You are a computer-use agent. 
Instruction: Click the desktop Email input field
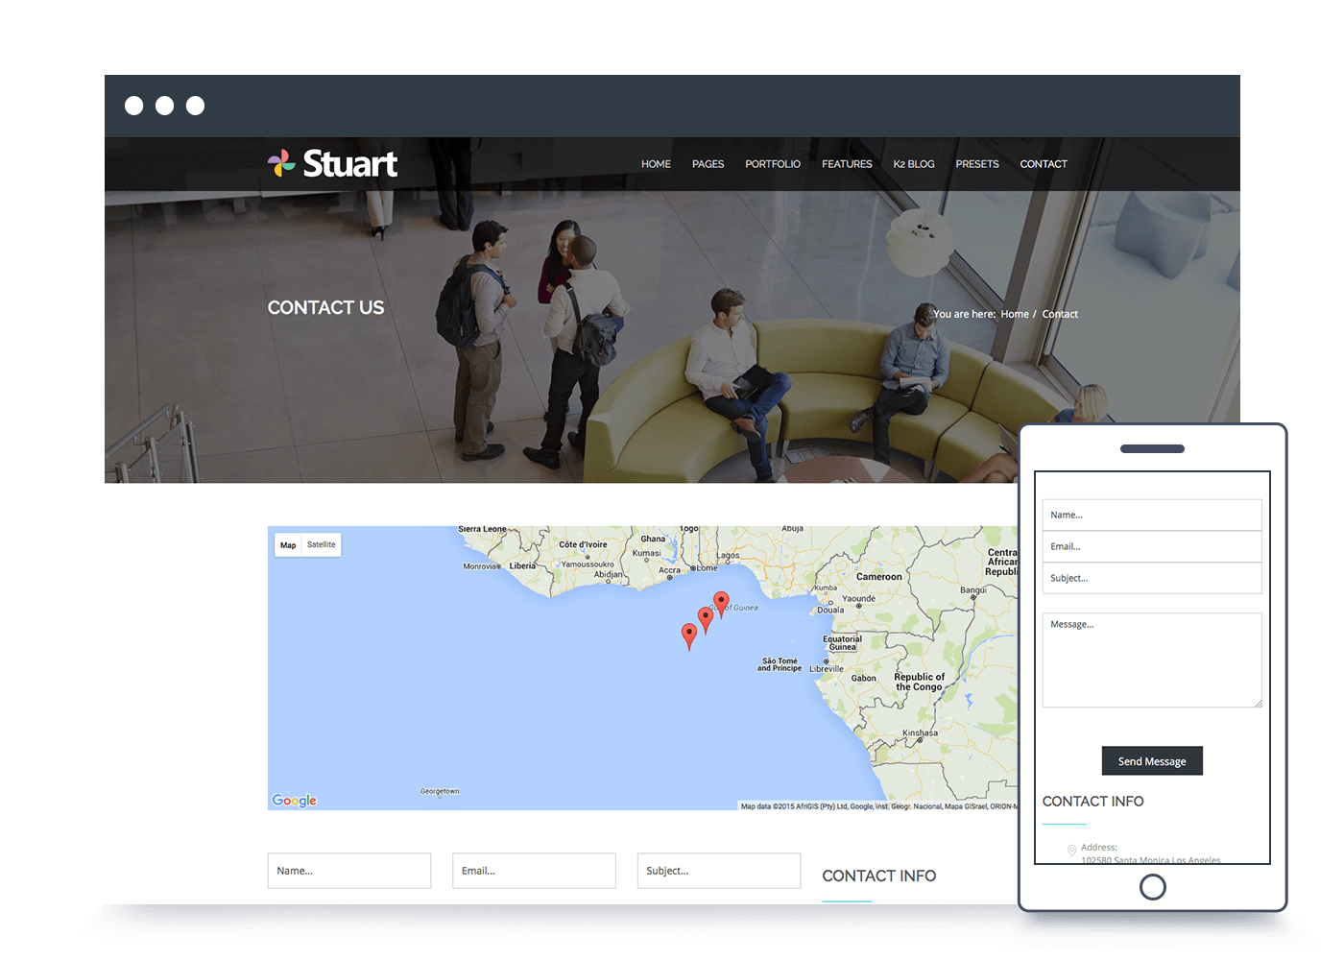[534, 871]
